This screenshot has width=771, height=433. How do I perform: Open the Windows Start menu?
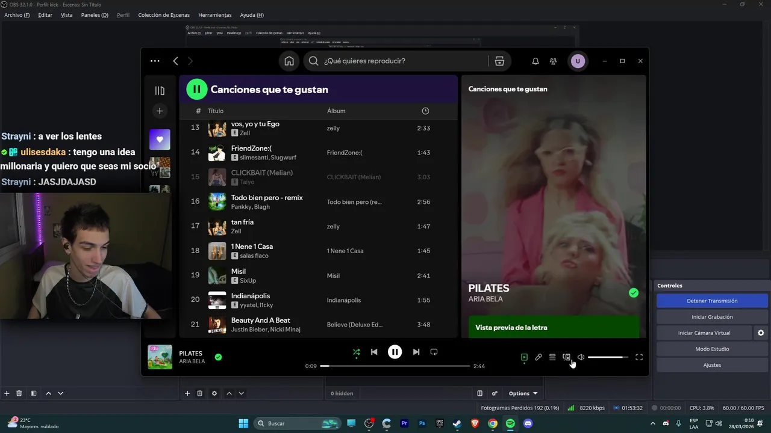point(243,423)
